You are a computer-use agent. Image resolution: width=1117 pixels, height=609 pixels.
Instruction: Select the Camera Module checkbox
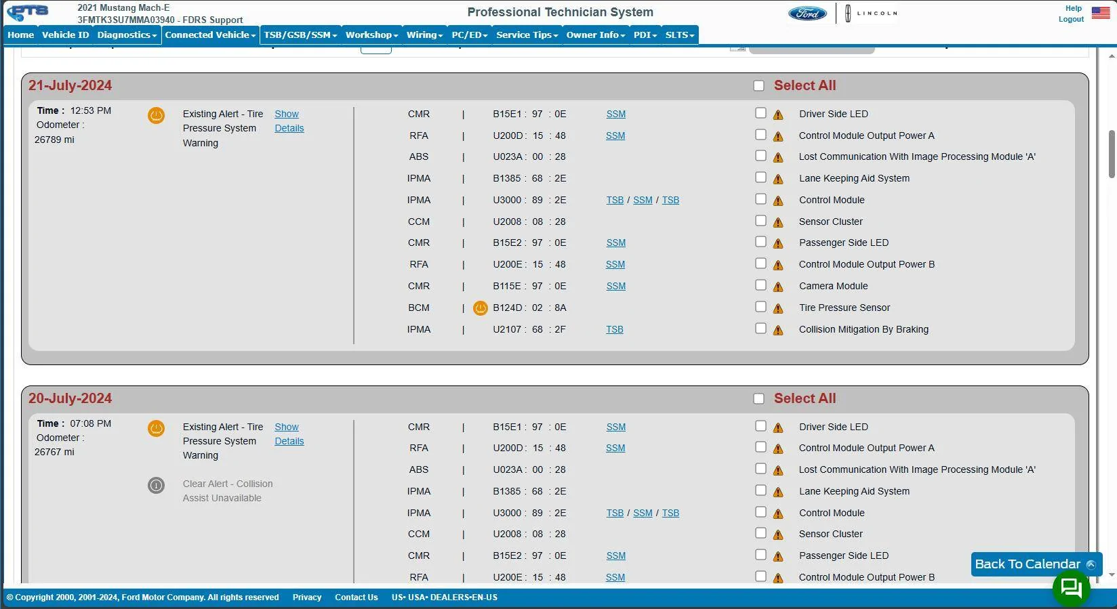click(760, 285)
